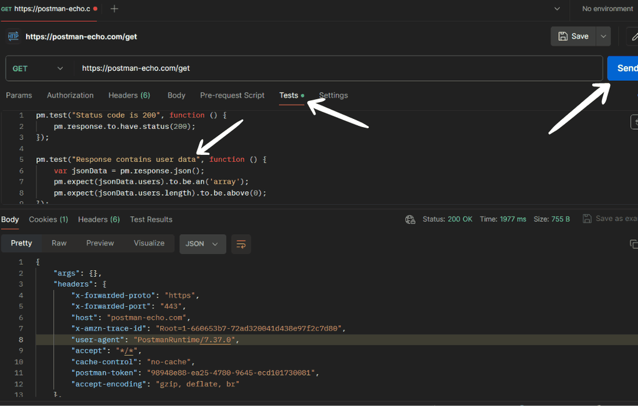This screenshot has width=638, height=406.
Task: Click the HTTP request type icon
Action: coord(13,37)
